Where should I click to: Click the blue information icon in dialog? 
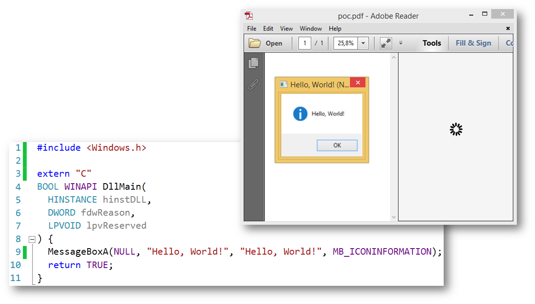300,114
